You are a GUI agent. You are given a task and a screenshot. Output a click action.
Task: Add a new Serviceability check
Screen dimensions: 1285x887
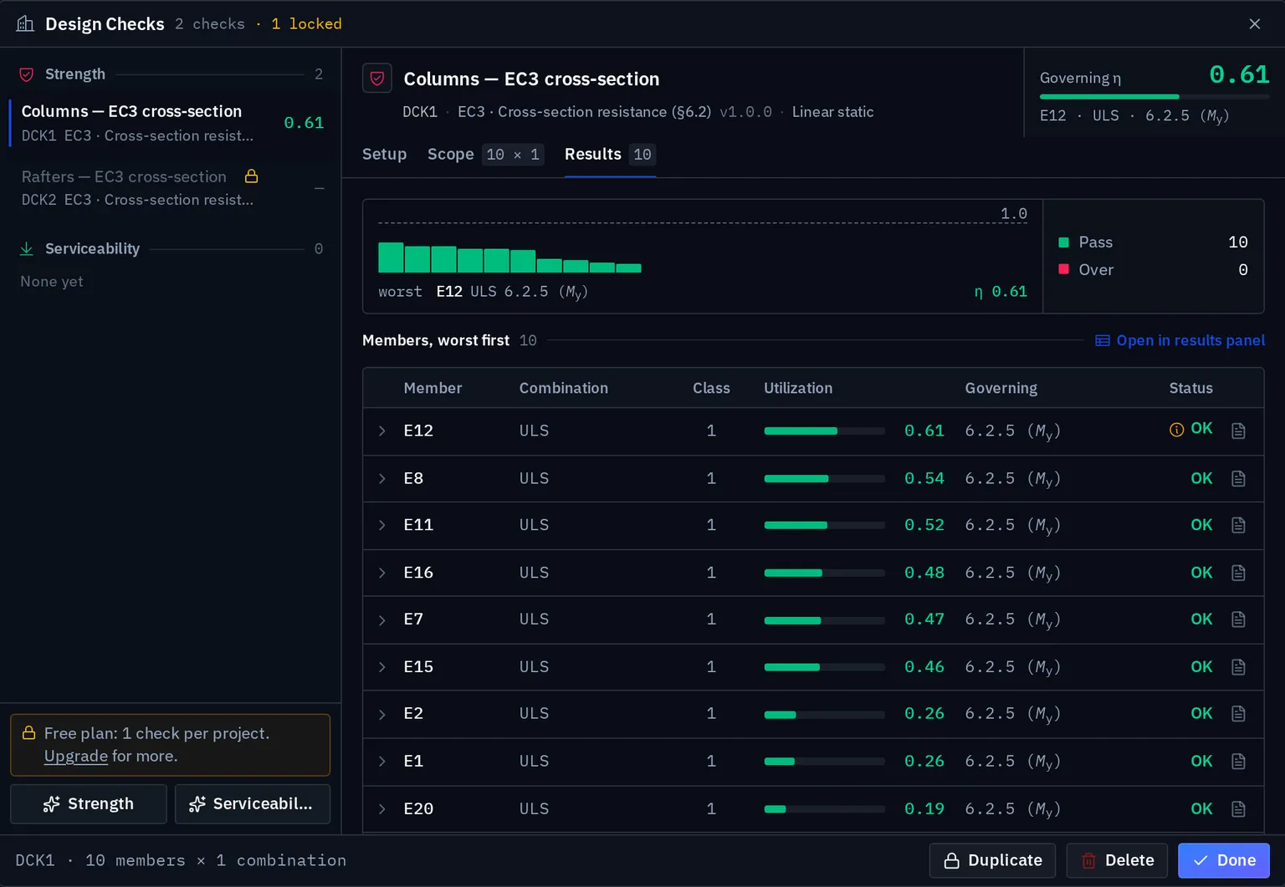click(253, 804)
